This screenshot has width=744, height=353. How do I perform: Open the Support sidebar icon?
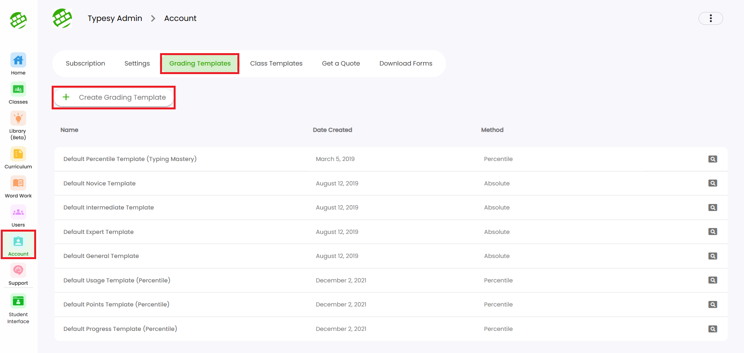click(18, 271)
